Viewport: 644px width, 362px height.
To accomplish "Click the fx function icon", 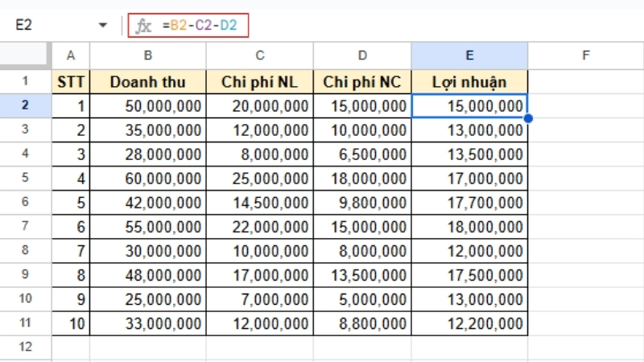I will tap(143, 26).
